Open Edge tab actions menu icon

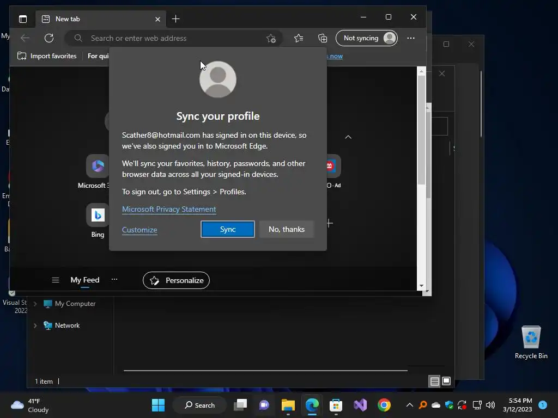23,19
